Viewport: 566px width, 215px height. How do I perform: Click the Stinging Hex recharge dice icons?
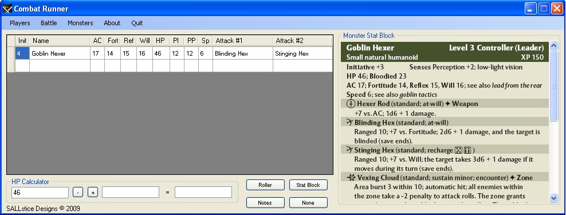click(463, 150)
